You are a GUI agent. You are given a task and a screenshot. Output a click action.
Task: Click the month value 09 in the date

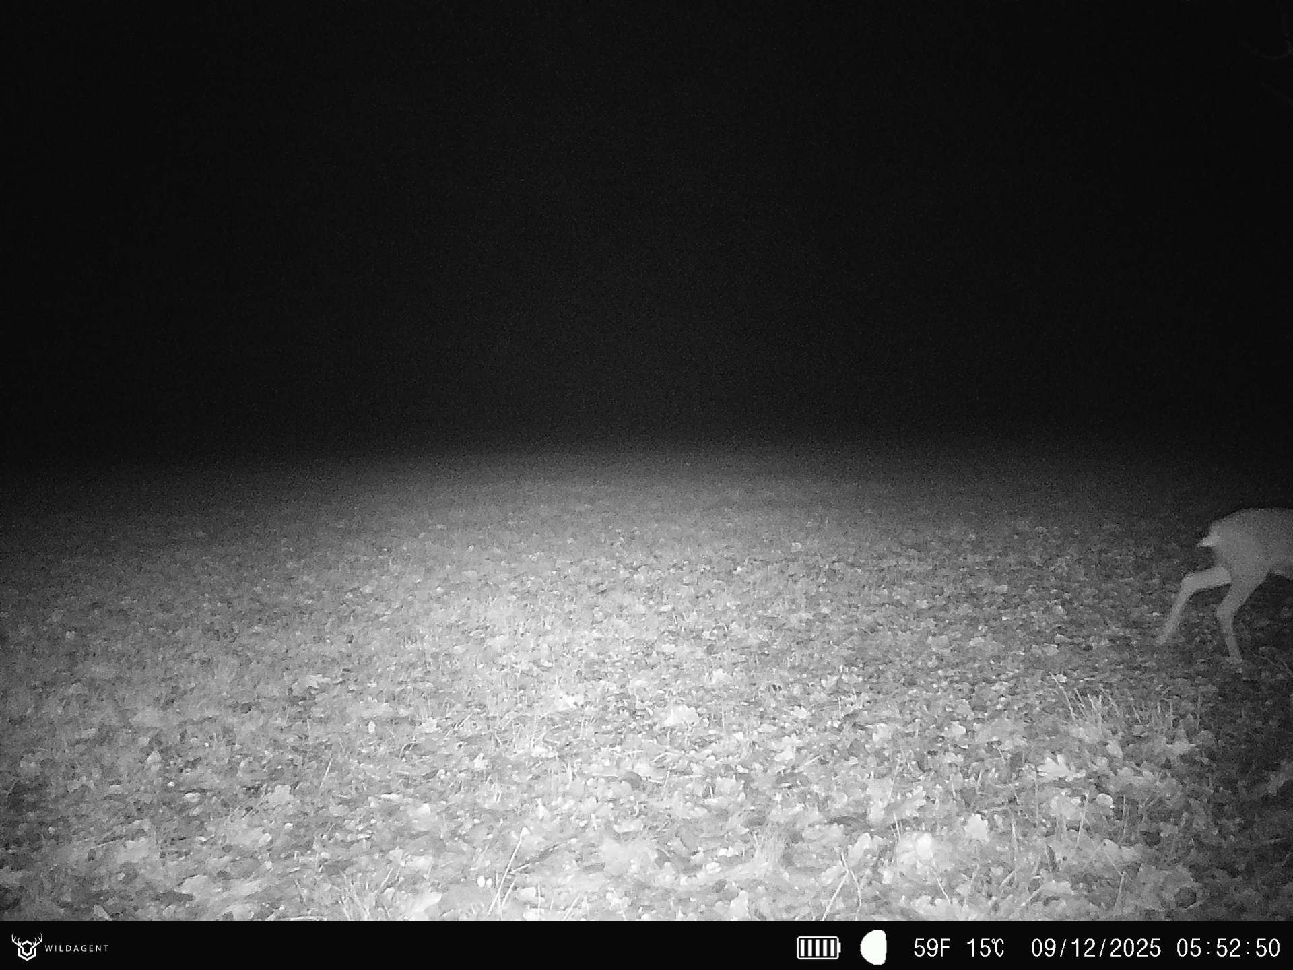point(1044,948)
